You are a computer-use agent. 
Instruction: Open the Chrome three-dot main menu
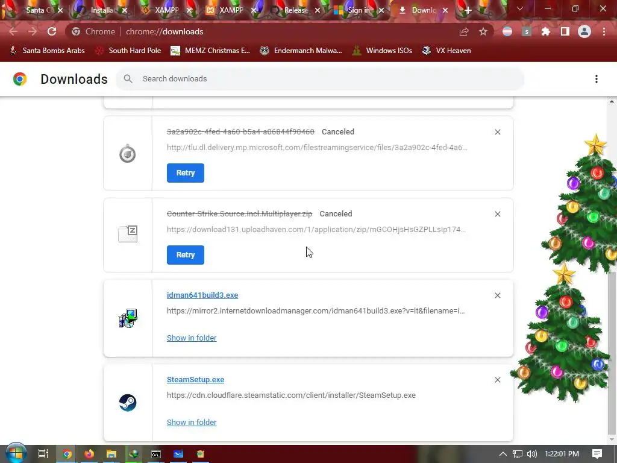(x=604, y=31)
